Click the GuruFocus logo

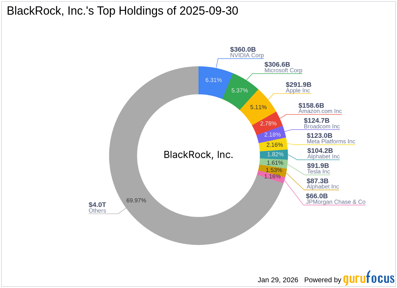368,278
